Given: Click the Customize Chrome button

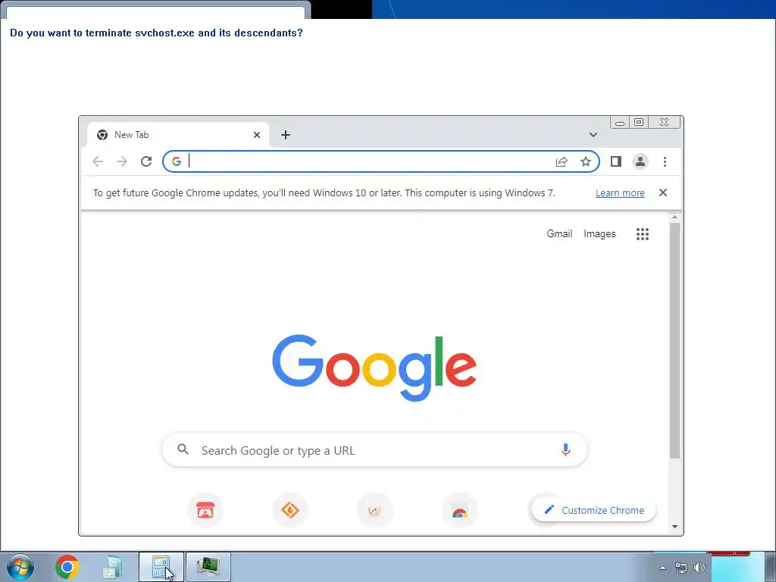Looking at the screenshot, I should (x=593, y=510).
